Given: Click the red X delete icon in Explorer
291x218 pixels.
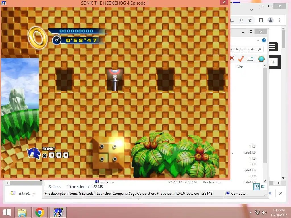Looking at the screenshot, I should click(x=232, y=58).
